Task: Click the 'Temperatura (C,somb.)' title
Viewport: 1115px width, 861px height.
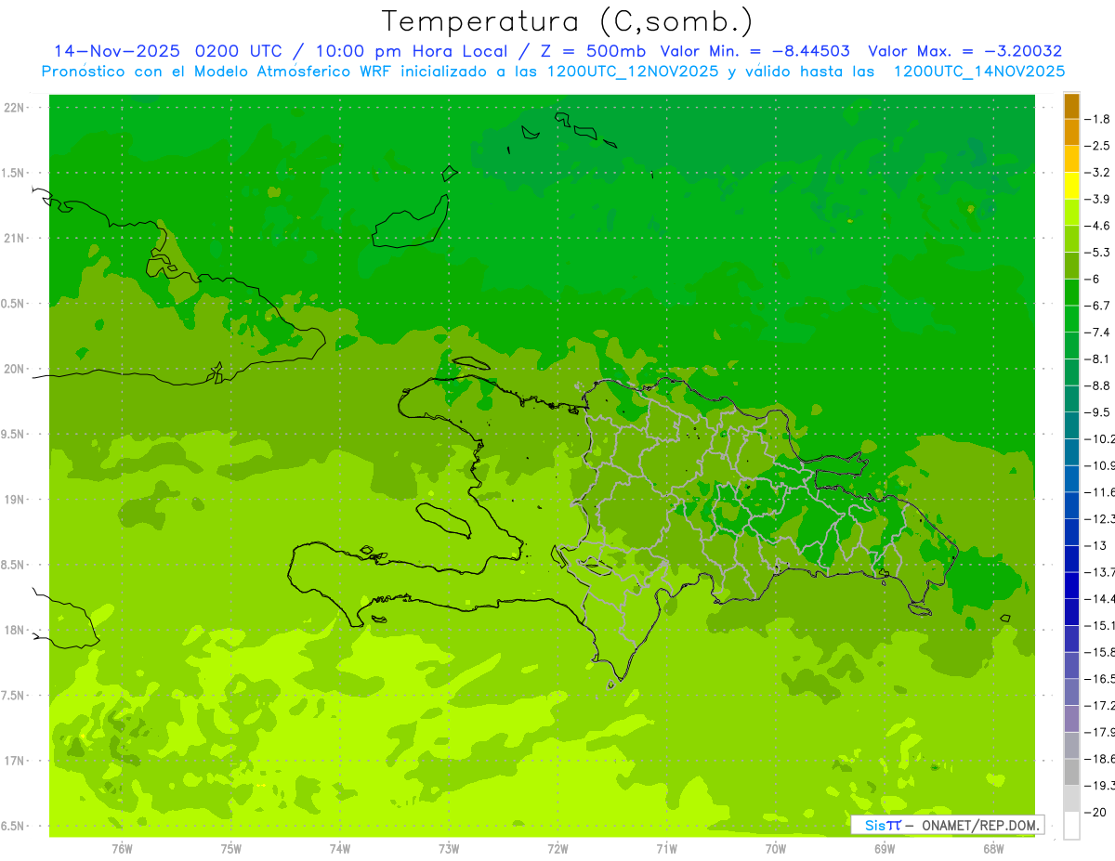Action: pos(567,21)
